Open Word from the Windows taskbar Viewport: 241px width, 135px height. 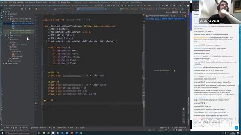[x=76, y=133]
